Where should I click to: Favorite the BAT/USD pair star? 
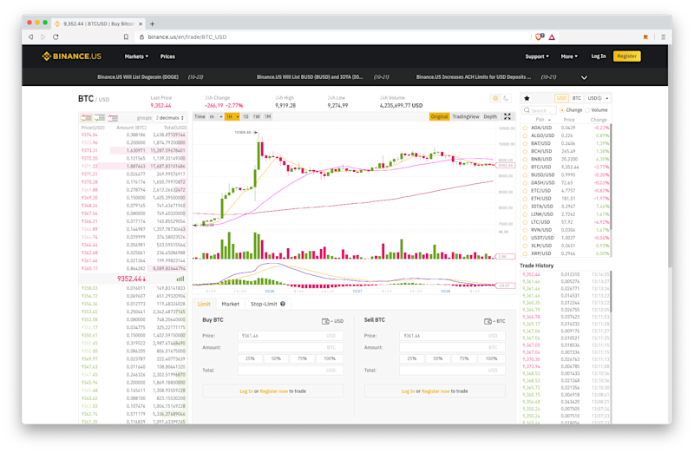(525, 143)
